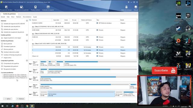
Task: Click the Deshacer undo button
Action: [21, 99]
